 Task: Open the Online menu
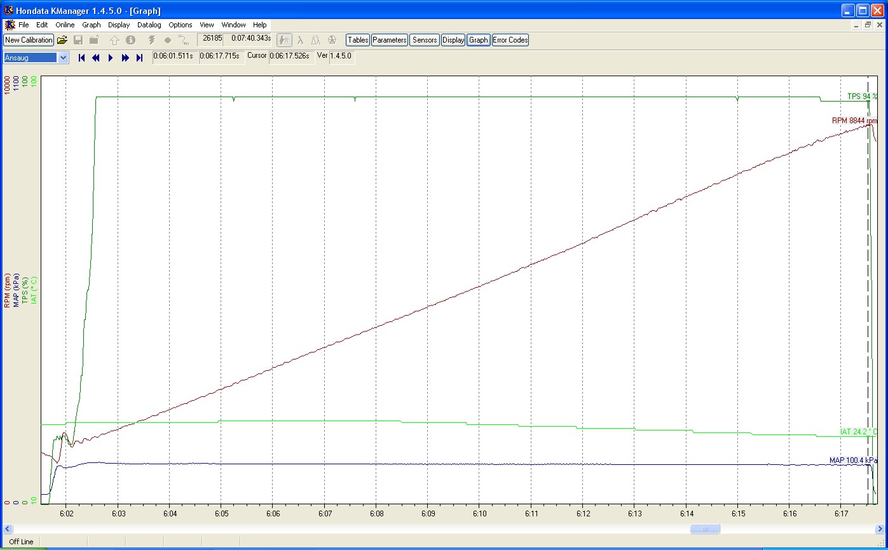coord(65,25)
